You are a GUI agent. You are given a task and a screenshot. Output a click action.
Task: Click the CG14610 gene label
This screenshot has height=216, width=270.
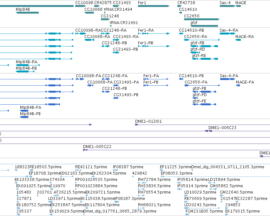[188, 9]
